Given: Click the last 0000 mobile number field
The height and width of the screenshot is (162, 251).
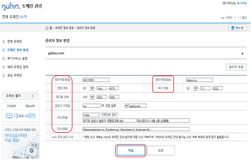Looking at the screenshot, I should (114, 97).
